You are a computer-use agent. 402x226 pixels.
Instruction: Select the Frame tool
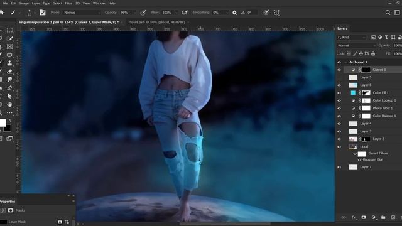[10, 46]
